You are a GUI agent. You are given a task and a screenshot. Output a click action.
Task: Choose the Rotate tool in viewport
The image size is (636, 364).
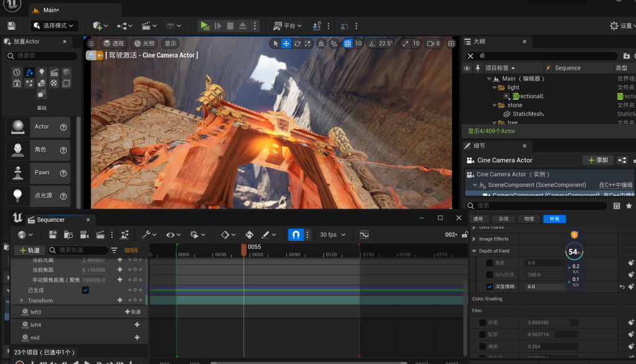(298, 43)
